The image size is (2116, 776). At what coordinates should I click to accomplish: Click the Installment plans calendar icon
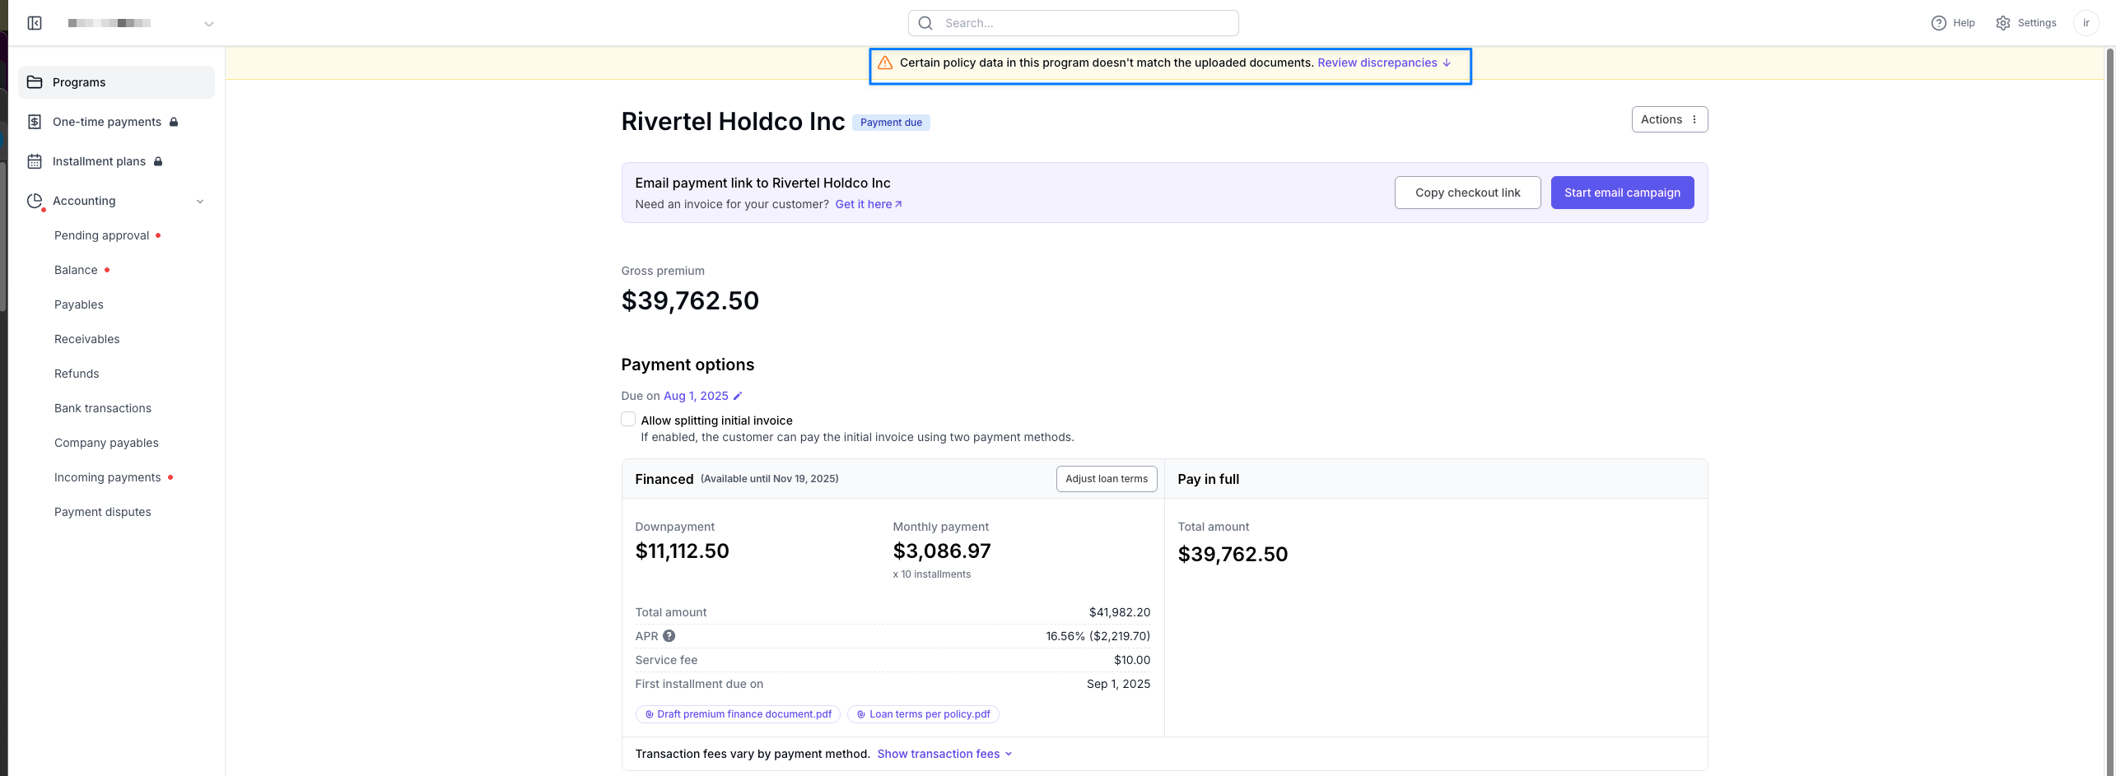click(35, 161)
